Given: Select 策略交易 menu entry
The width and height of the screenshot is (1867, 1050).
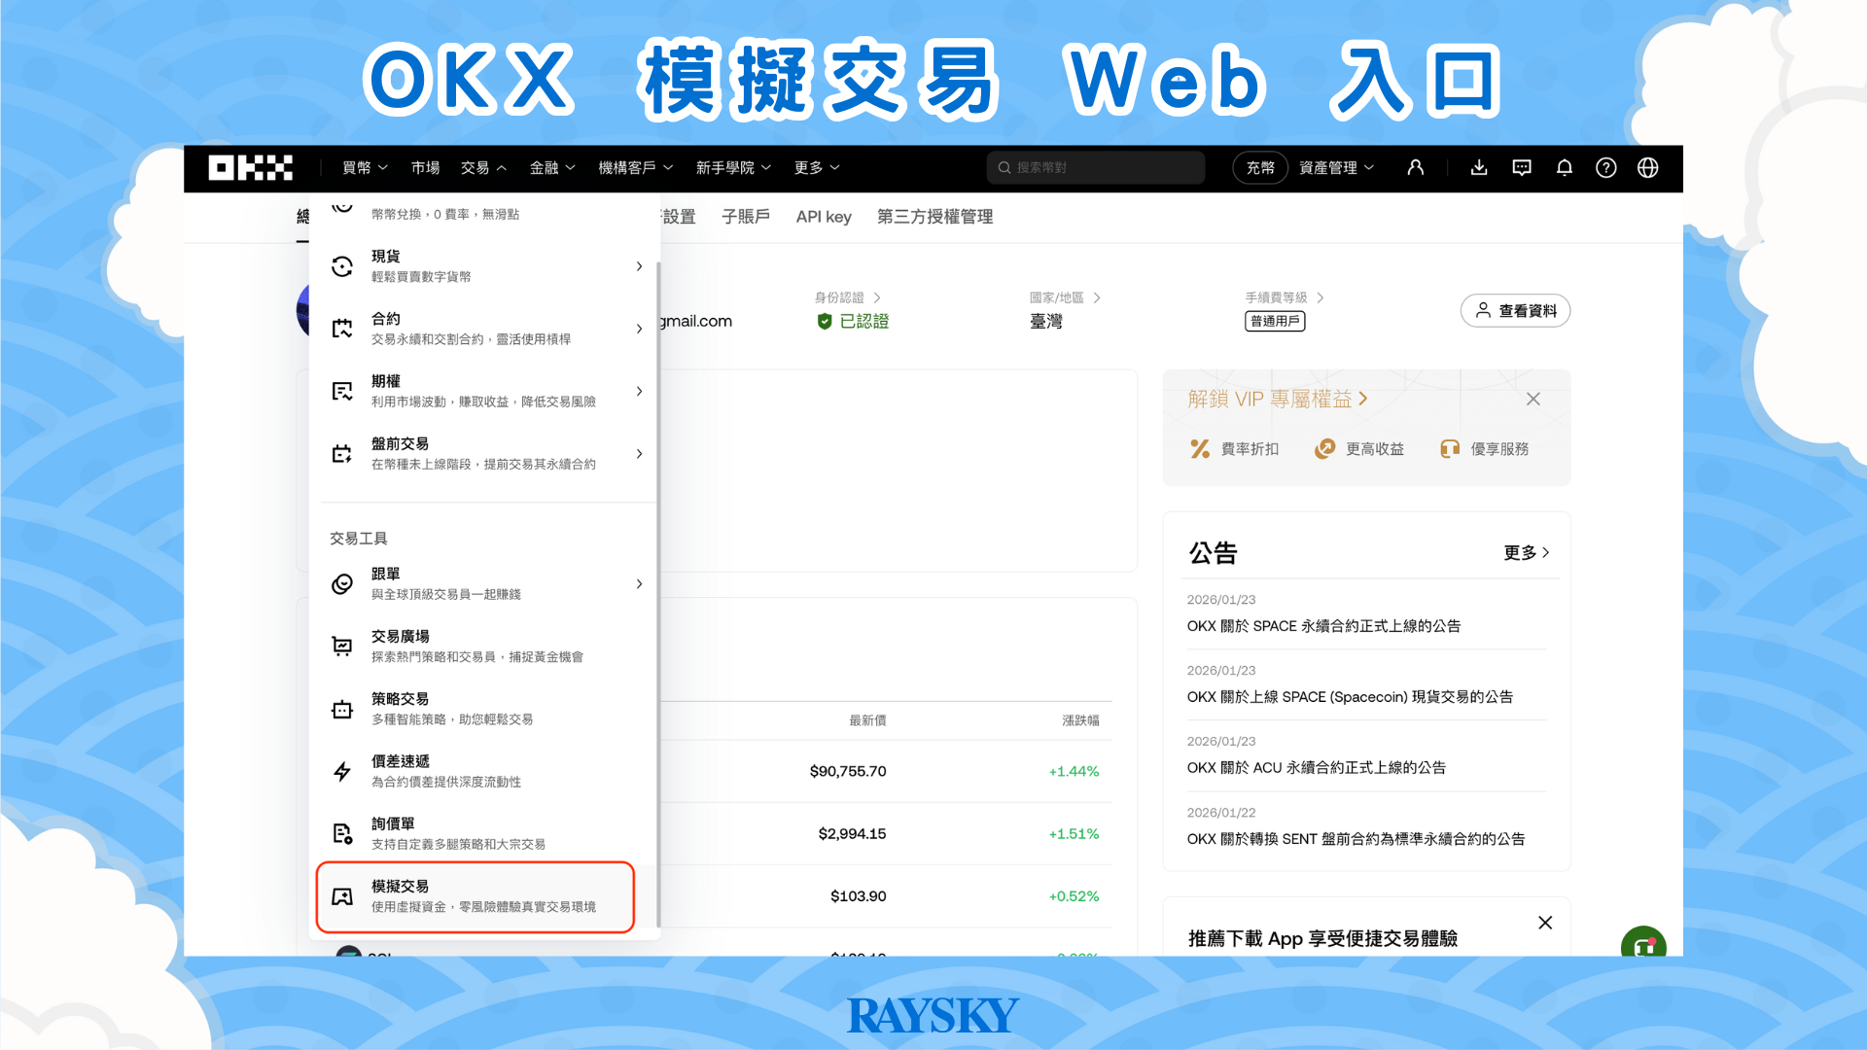Looking at the screenshot, I should pos(483,709).
